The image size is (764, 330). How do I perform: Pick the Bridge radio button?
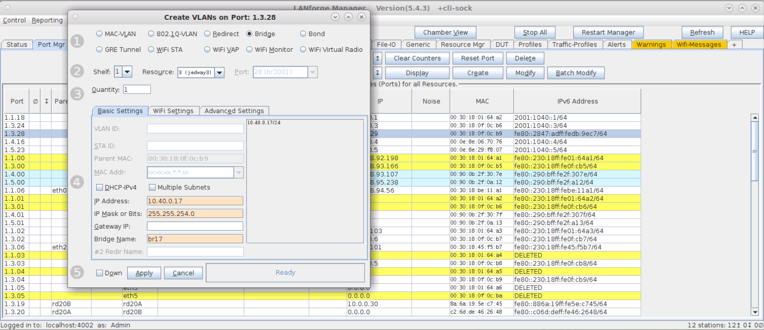(250, 34)
